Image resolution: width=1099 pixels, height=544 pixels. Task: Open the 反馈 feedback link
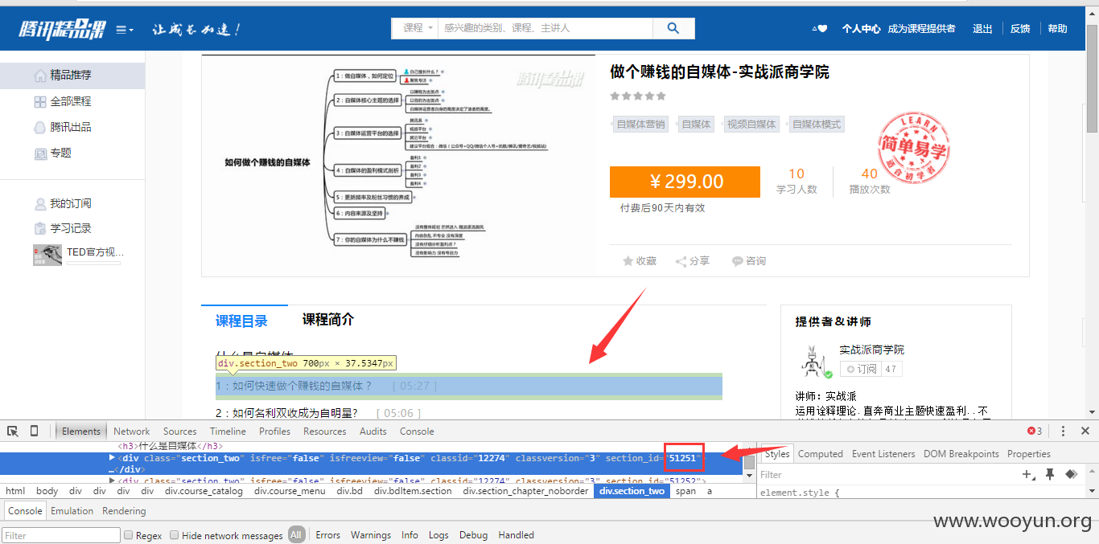tap(1020, 29)
